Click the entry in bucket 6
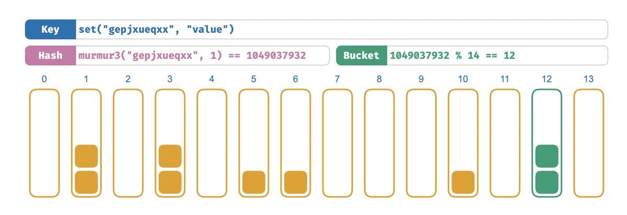Viewport: 627px width, 215px height. tap(296, 182)
